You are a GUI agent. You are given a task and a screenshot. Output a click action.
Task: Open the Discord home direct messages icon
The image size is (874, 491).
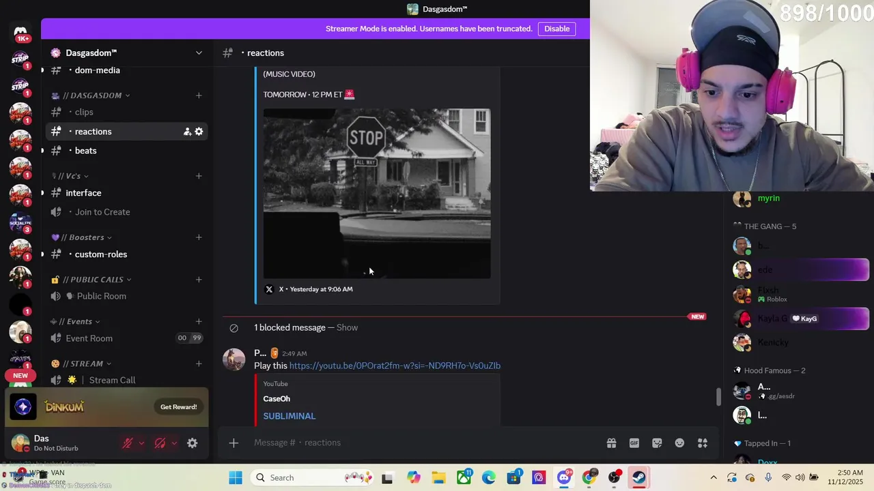20,32
